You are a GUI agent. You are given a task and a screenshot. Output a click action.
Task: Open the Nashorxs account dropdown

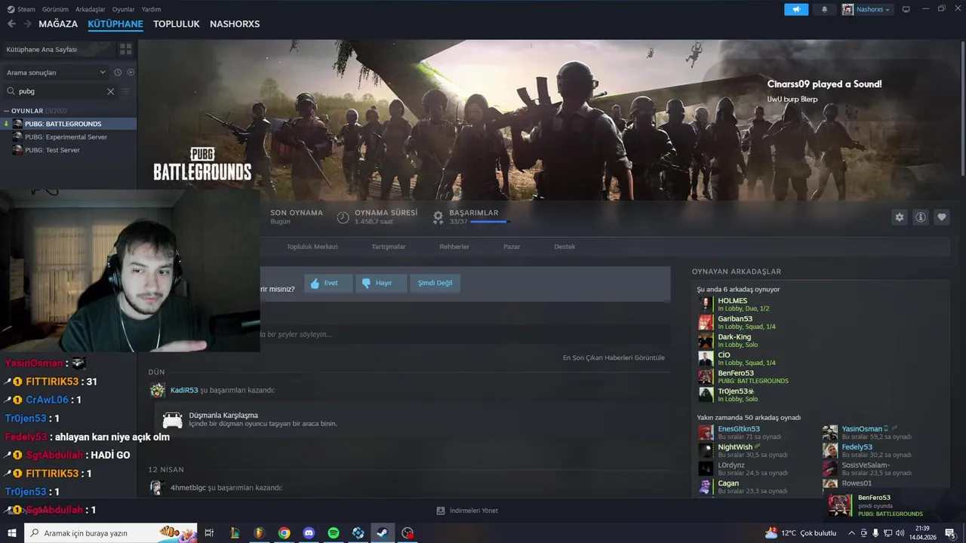866,9
